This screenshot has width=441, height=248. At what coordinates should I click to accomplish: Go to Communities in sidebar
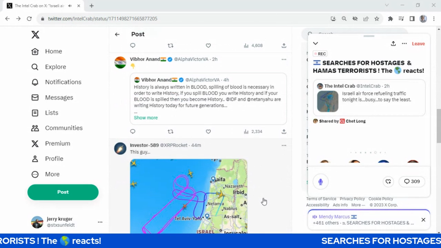[64, 128]
